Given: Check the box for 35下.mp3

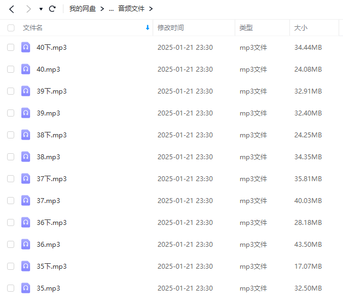Looking at the screenshot, I should click(x=11, y=266).
